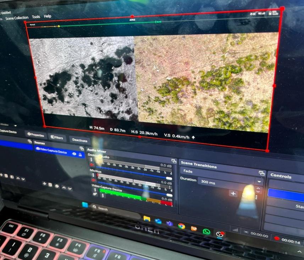Image resolution: width=304 pixels, height=260 pixels.
Task: Remove the selected scene using Scenes trash icon
Action: click(x=6, y=176)
